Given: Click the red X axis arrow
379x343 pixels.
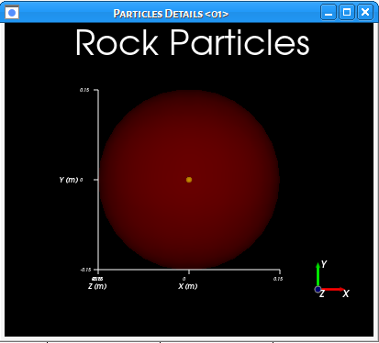Looking at the screenshot, I should (x=332, y=289).
